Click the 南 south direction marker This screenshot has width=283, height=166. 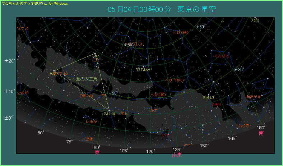click(x=261, y=133)
